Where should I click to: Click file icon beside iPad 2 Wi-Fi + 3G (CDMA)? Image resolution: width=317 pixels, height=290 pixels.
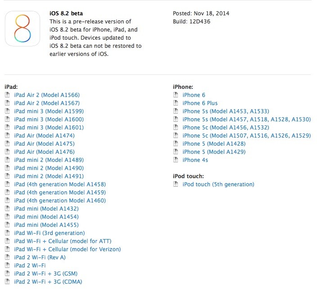click(x=7, y=281)
